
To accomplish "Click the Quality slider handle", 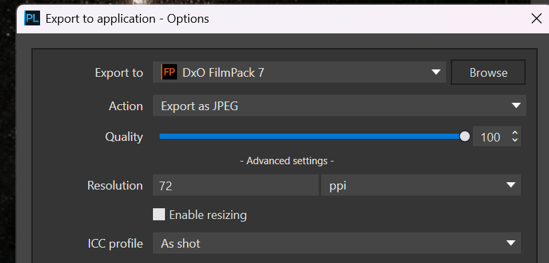I will click(465, 136).
